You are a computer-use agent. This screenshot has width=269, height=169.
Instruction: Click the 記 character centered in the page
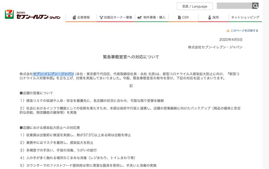pyautogui.click(x=131, y=86)
